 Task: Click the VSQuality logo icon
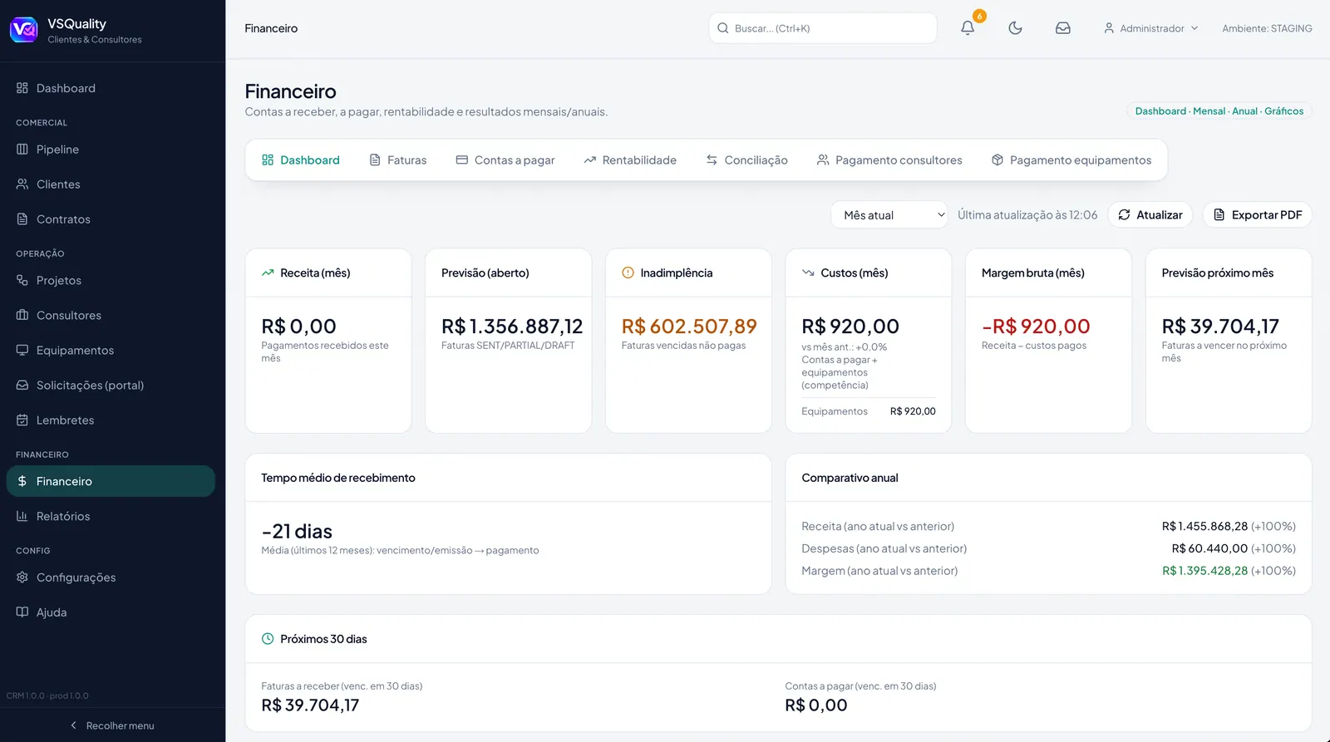(23, 30)
